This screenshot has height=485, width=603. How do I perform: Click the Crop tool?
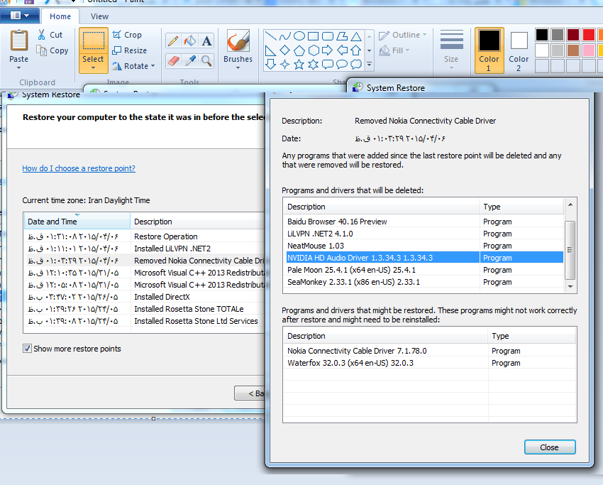click(126, 35)
